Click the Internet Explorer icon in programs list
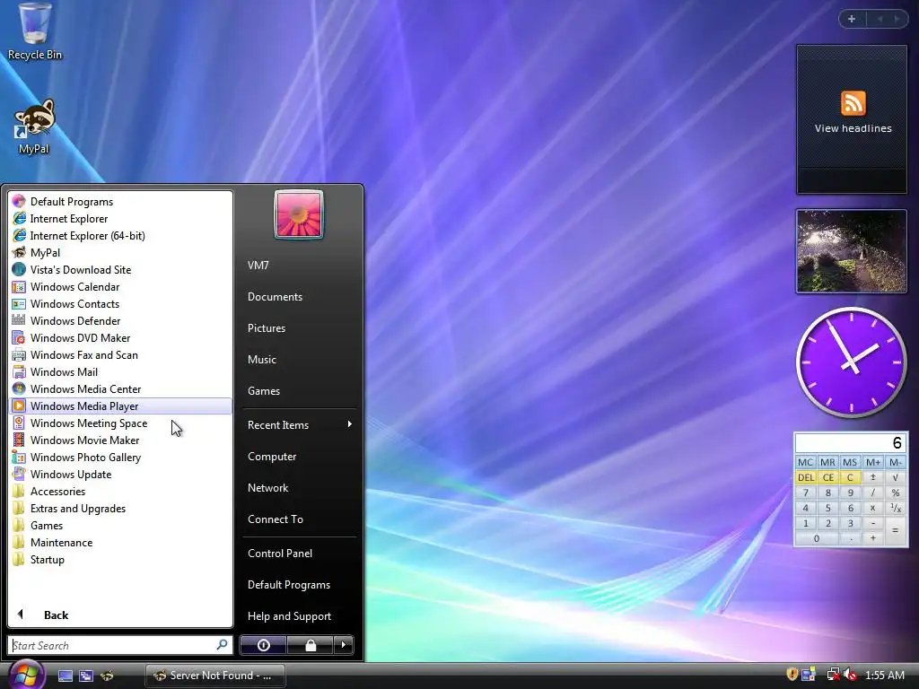This screenshot has height=689, width=919. click(19, 219)
